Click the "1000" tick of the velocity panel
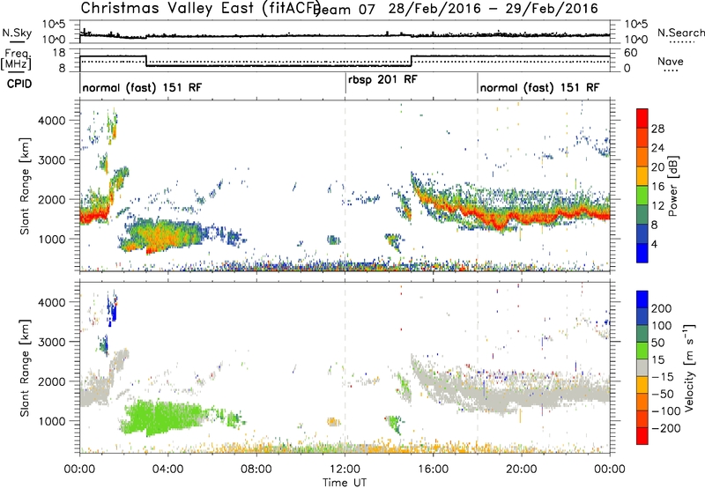 pos(51,421)
